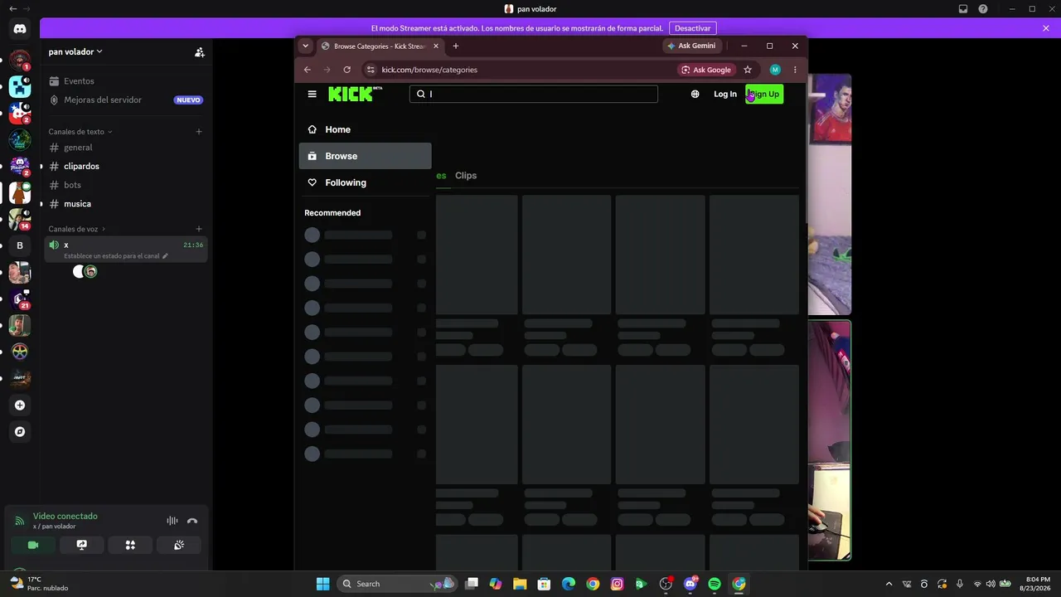Open the weather widget showing 17°C
Screen dimensions: 1061x597
40,584
